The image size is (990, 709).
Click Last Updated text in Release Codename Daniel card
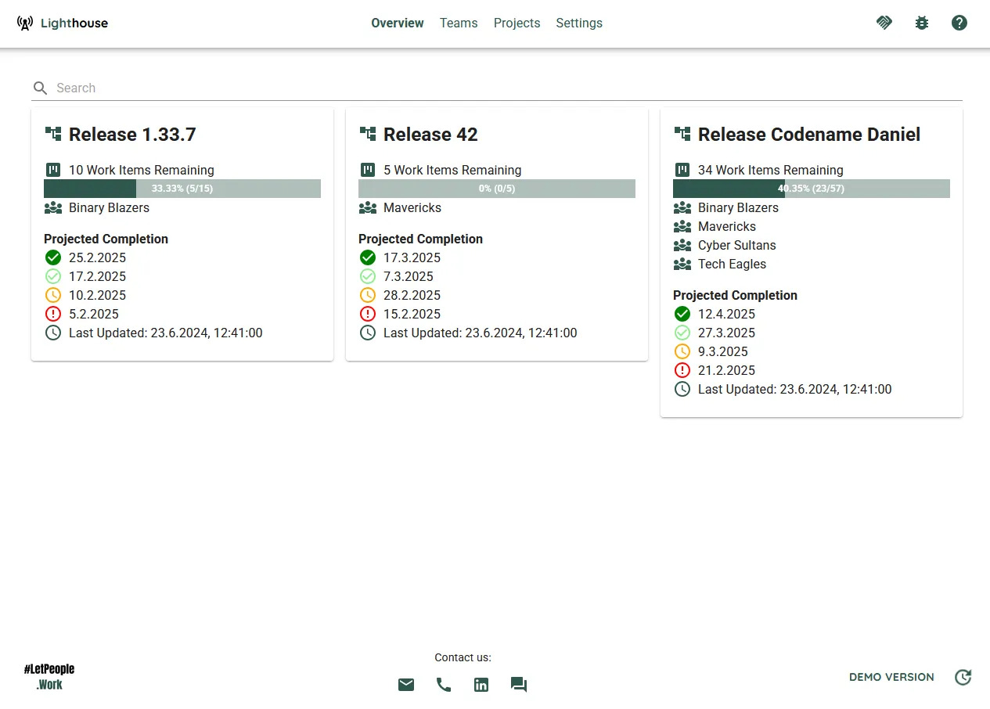click(795, 389)
